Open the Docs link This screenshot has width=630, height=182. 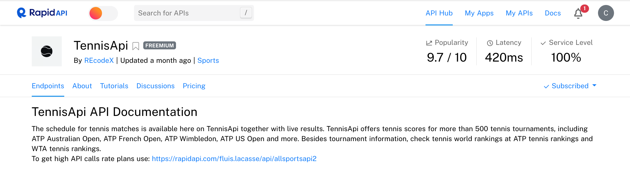[553, 13]
